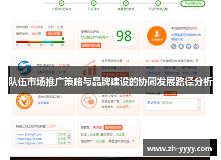
Task: Click the home icon under the company name
Action: click(x=188, y=46)
